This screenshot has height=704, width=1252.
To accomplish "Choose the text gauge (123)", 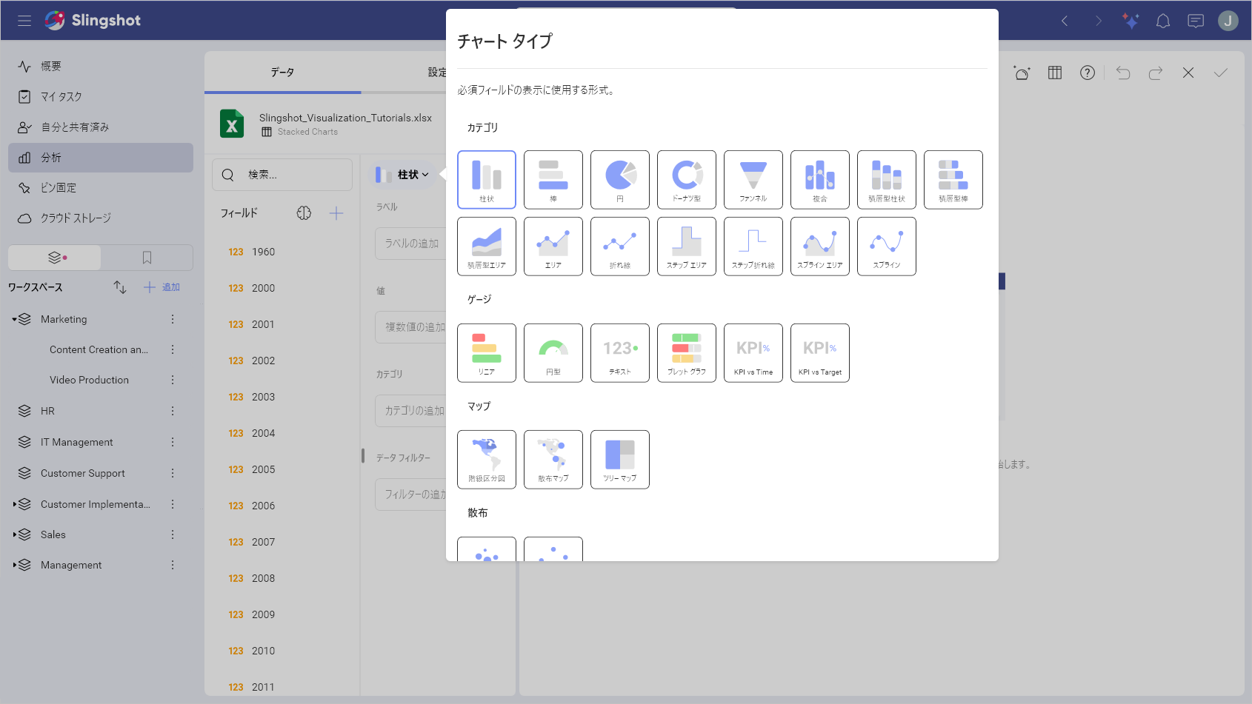I will pyautogui.click(x=620, y=353).
